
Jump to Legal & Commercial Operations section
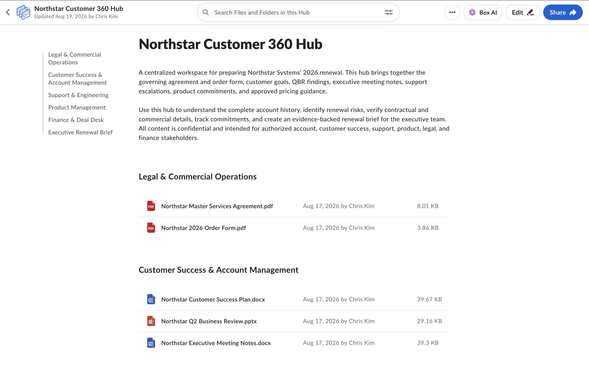tap(75, 58)
